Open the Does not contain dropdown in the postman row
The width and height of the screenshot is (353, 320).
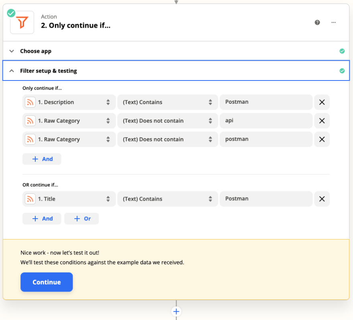point(168,139)
